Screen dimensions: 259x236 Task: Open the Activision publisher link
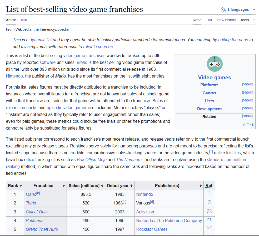coord(145,212)
